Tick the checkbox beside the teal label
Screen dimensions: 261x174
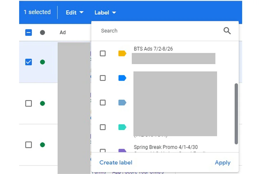pos(103,127)
